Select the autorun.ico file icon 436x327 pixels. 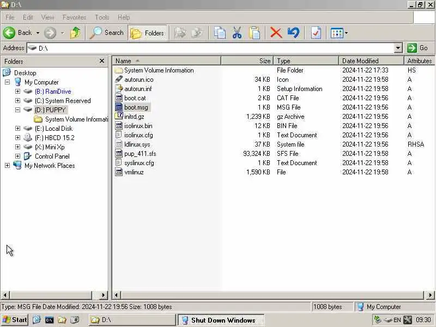[119, 80]
